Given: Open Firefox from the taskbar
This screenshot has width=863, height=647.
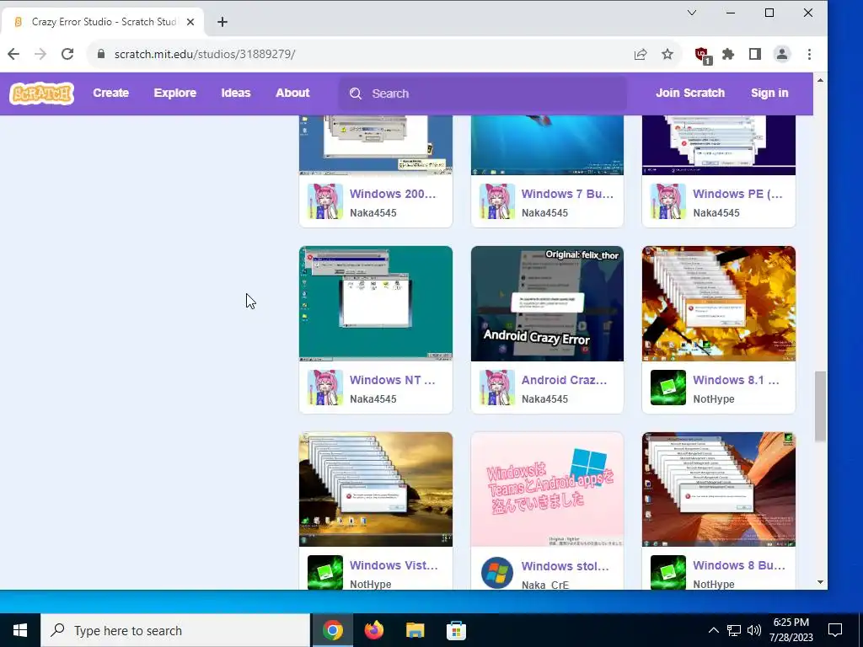Looking at the screenshot, I should 374,630.
